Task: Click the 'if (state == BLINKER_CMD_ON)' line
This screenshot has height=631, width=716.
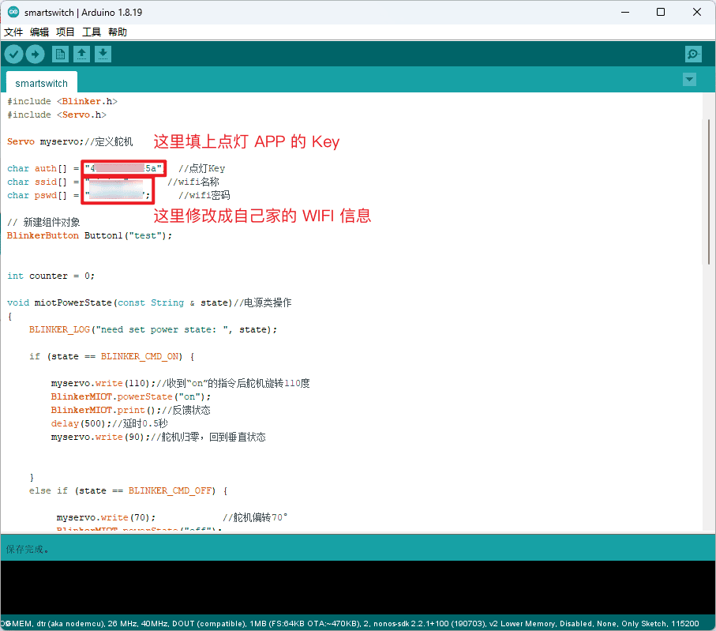Action: [112, 356]
